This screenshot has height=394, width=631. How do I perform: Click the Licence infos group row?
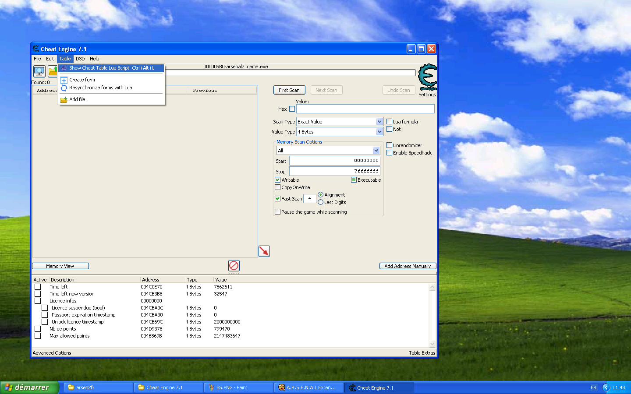(x=231, y=301)
